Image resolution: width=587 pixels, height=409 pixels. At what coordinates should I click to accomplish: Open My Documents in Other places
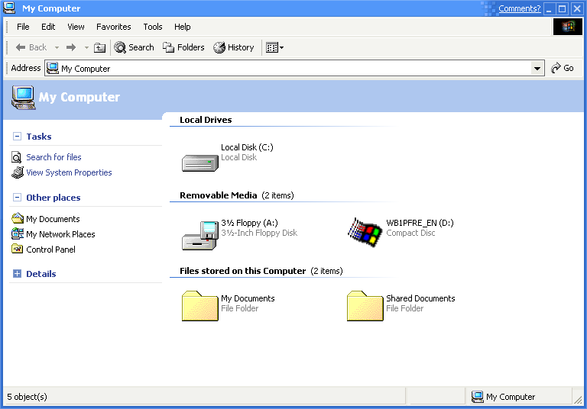click(x=53, y=219)
